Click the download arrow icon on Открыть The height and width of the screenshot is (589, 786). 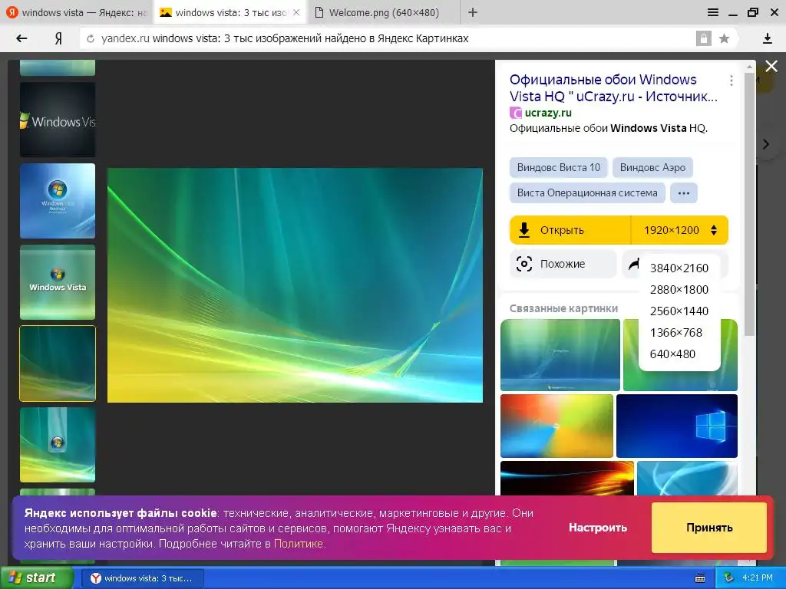click(x=523, y=230)
